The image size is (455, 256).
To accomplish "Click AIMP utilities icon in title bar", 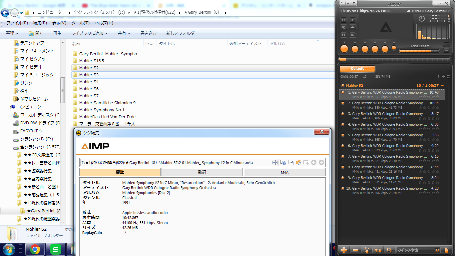I will 354,3.
